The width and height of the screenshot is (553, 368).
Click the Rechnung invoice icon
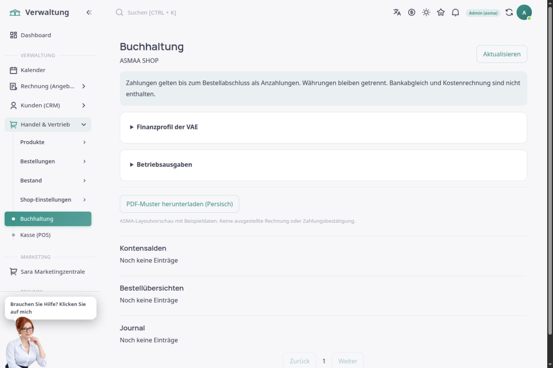[14, 86]
